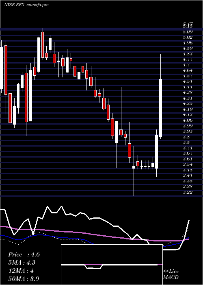The height and width of the screenshot is (285, 203).
Task: Click inside the MACD inset chart box
Action: tap(112, 265)
